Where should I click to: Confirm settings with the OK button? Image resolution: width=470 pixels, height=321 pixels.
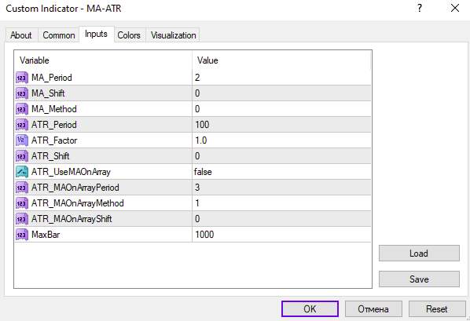point(310,308)
